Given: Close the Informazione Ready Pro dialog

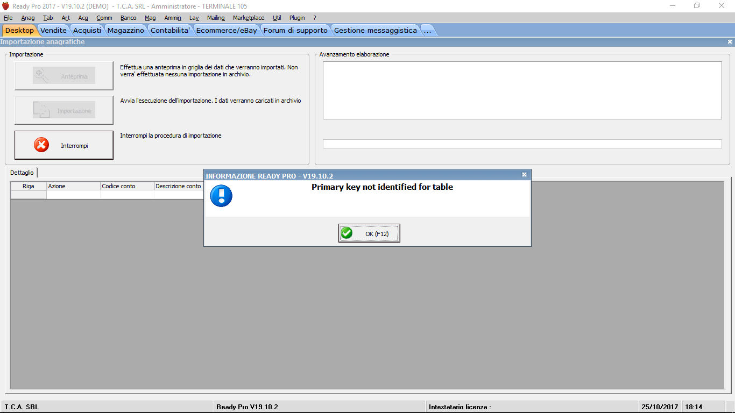Looking at the screenshot, I should 525,175.
